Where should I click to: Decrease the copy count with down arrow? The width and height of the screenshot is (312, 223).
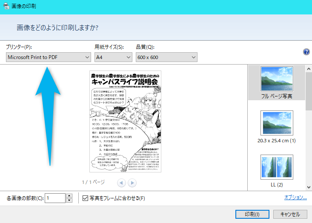[x=69, y=200]
